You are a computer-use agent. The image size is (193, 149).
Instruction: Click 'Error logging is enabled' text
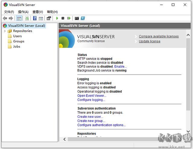coord(94,83)
